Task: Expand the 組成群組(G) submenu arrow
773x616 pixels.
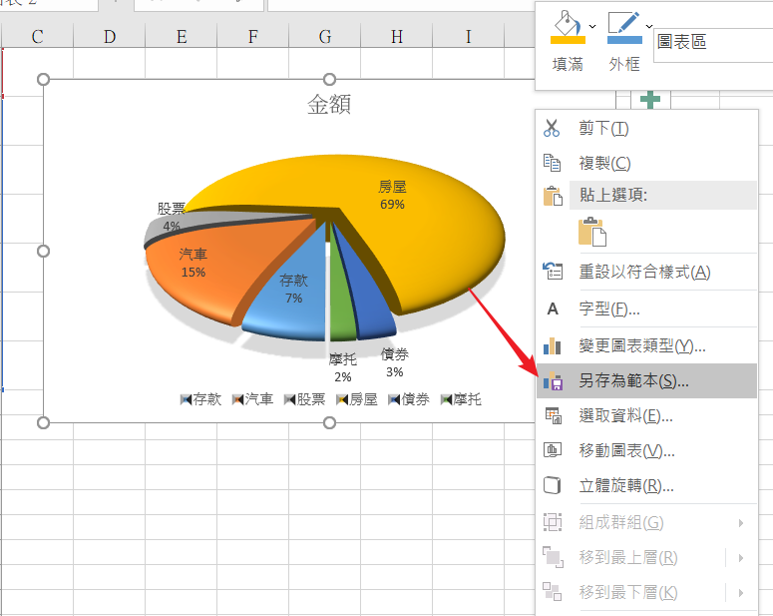Action: tap(741, 523)
